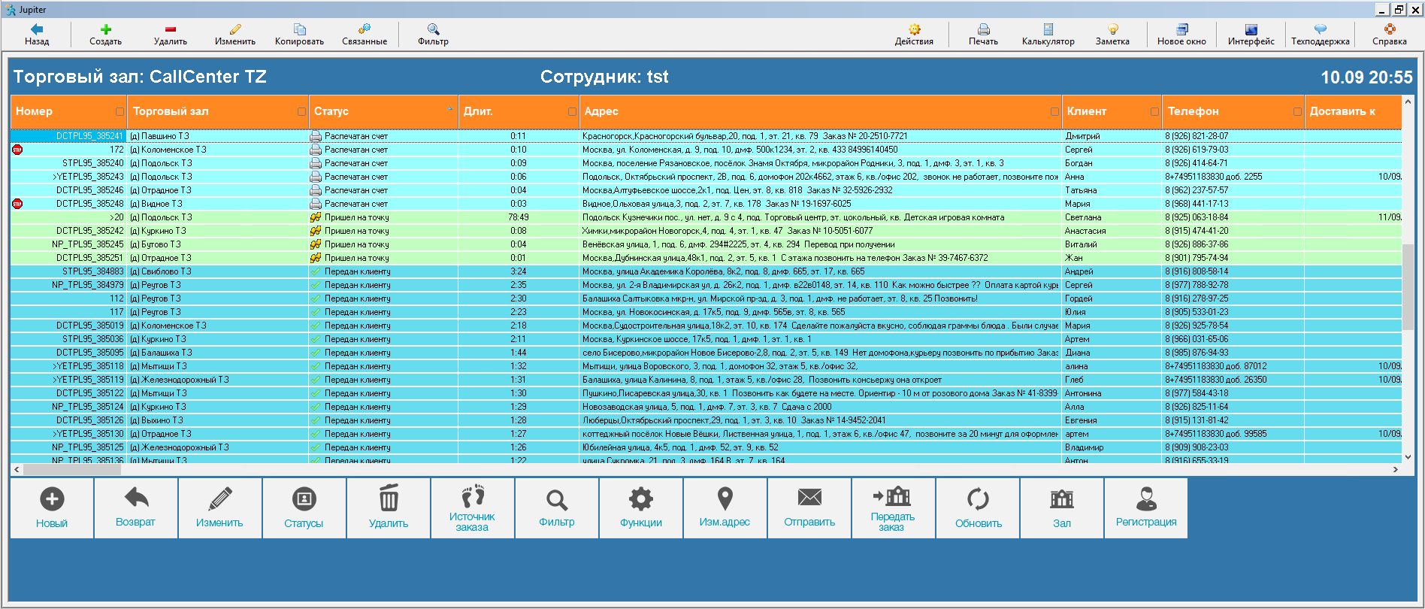1425x609 pixels.
Task: Refresh list with the Обновить button
Action: [978, 508]
